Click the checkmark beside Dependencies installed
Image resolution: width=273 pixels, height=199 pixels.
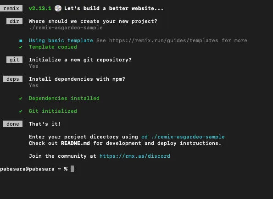tap(21, 99)
